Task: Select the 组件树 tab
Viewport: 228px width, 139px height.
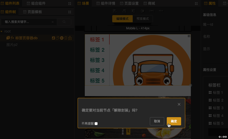Action: [8, 12]
